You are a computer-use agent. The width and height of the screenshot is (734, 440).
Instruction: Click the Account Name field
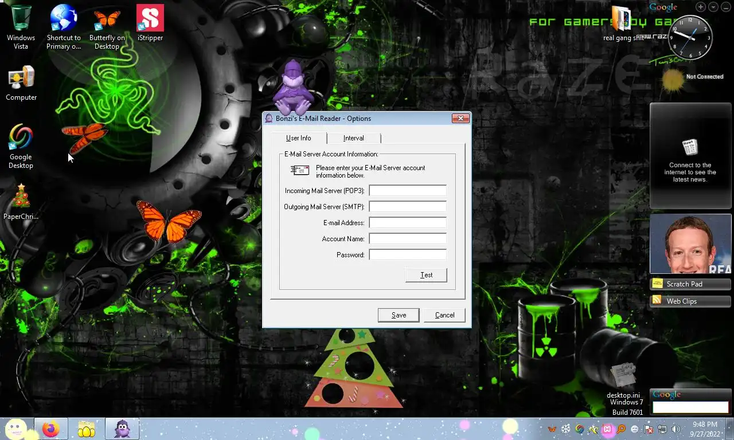[x=408, y=238]
